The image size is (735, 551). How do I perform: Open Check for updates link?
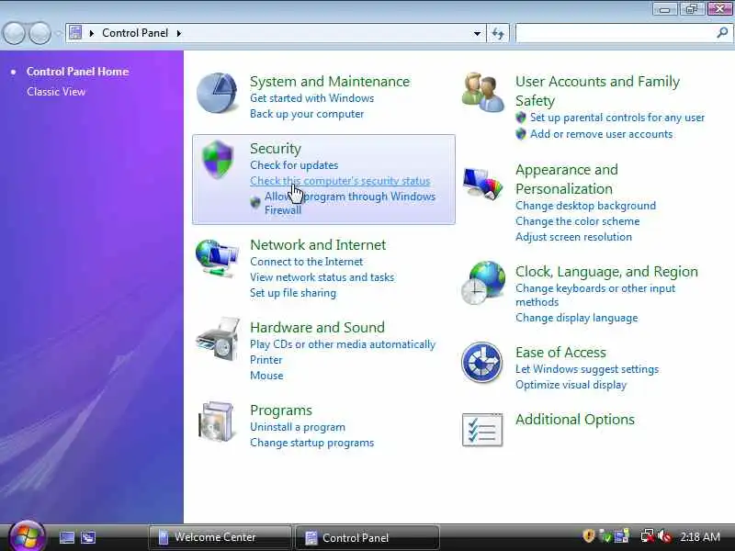tap(294, 165)
